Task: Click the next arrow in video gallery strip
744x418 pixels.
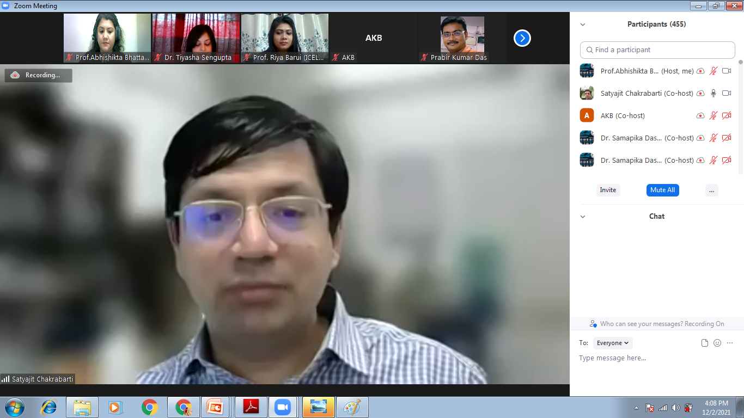Action: click(522, 38)
